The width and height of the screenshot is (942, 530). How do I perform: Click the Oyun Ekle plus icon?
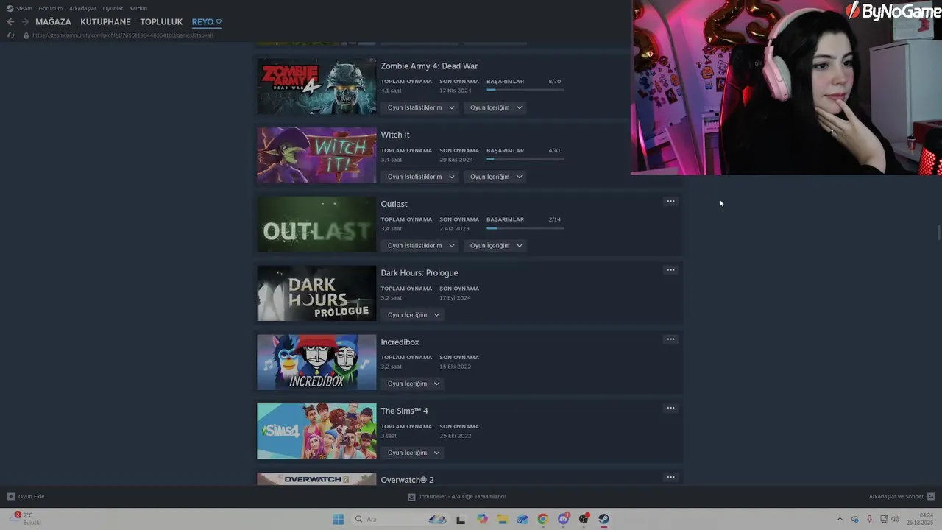pos(10,496)
